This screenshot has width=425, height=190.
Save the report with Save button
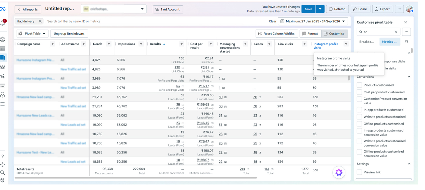(x=308, y=9)
